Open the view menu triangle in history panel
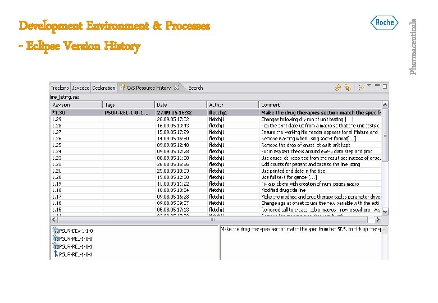The height and width of the screenshot is (303, 438). tap(369, 85)
